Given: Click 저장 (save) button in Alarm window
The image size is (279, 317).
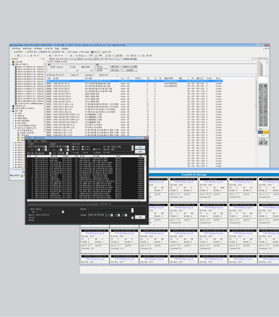Looking at the screenshot, I should coord(140,217).
